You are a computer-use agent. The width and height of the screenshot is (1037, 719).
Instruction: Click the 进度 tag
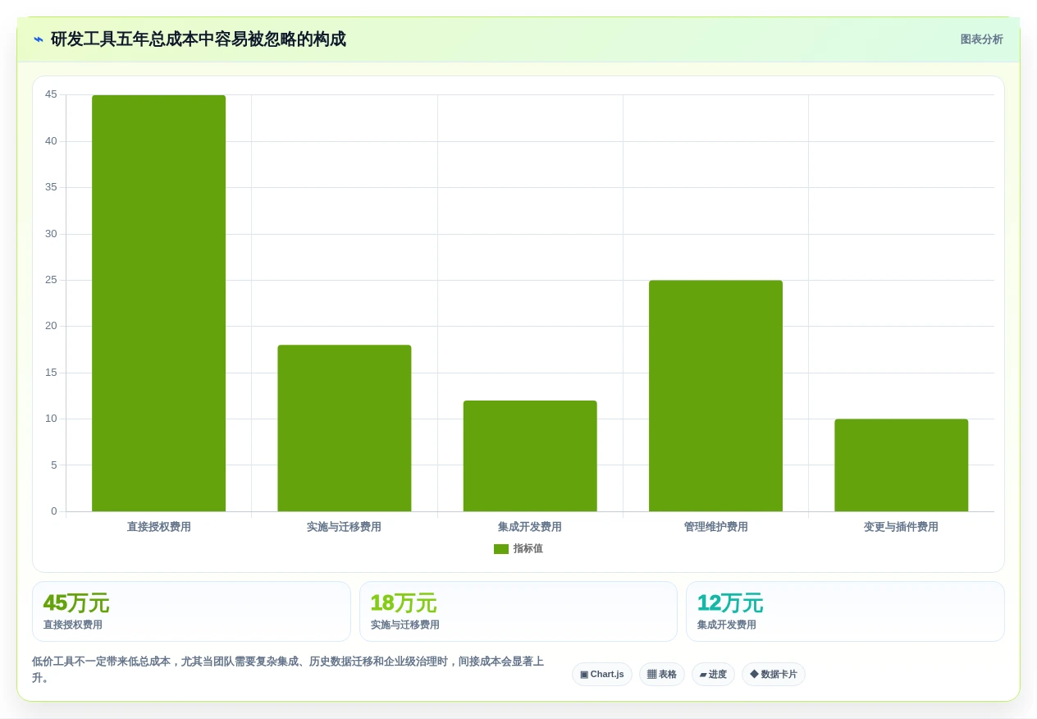(x=713, y=675)
